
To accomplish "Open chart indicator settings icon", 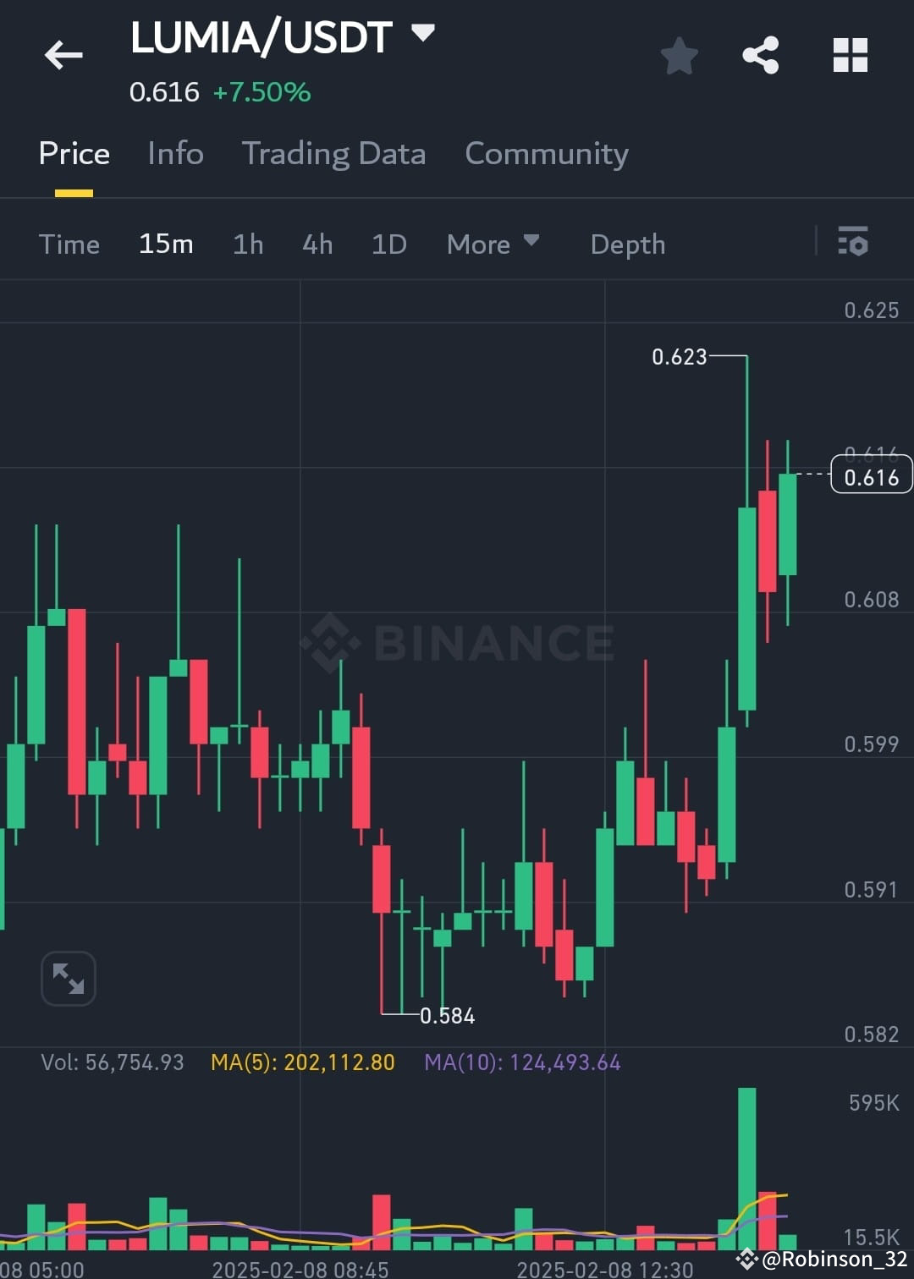I will [854, 244].
